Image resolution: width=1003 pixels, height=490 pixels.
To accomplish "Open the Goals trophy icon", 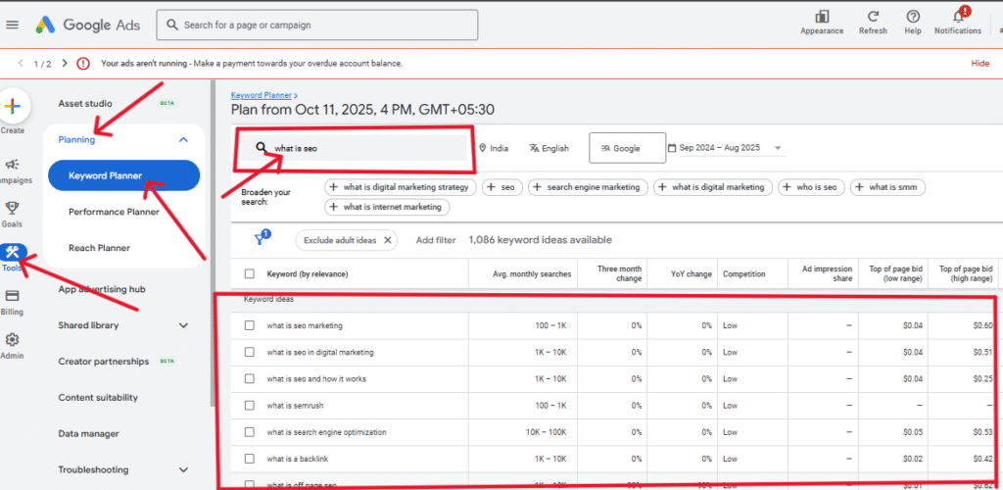I will pos(12,208).
